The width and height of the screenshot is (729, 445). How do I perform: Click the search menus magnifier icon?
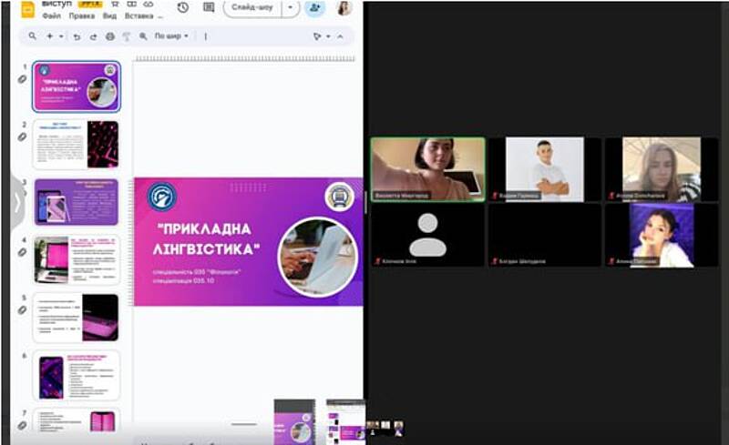[32, 35]
